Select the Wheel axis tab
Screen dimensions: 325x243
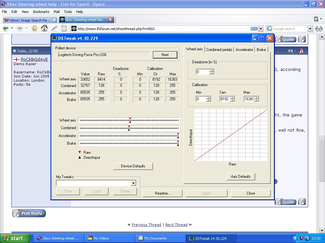click(194, 49)
